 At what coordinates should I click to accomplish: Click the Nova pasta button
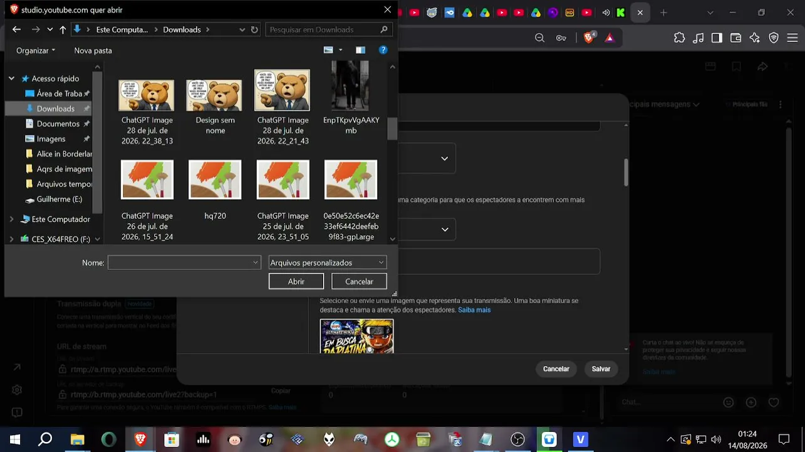click(93, 50)
